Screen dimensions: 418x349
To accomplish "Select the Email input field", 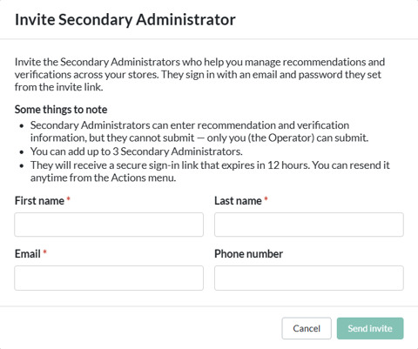I will pos(109,278).
